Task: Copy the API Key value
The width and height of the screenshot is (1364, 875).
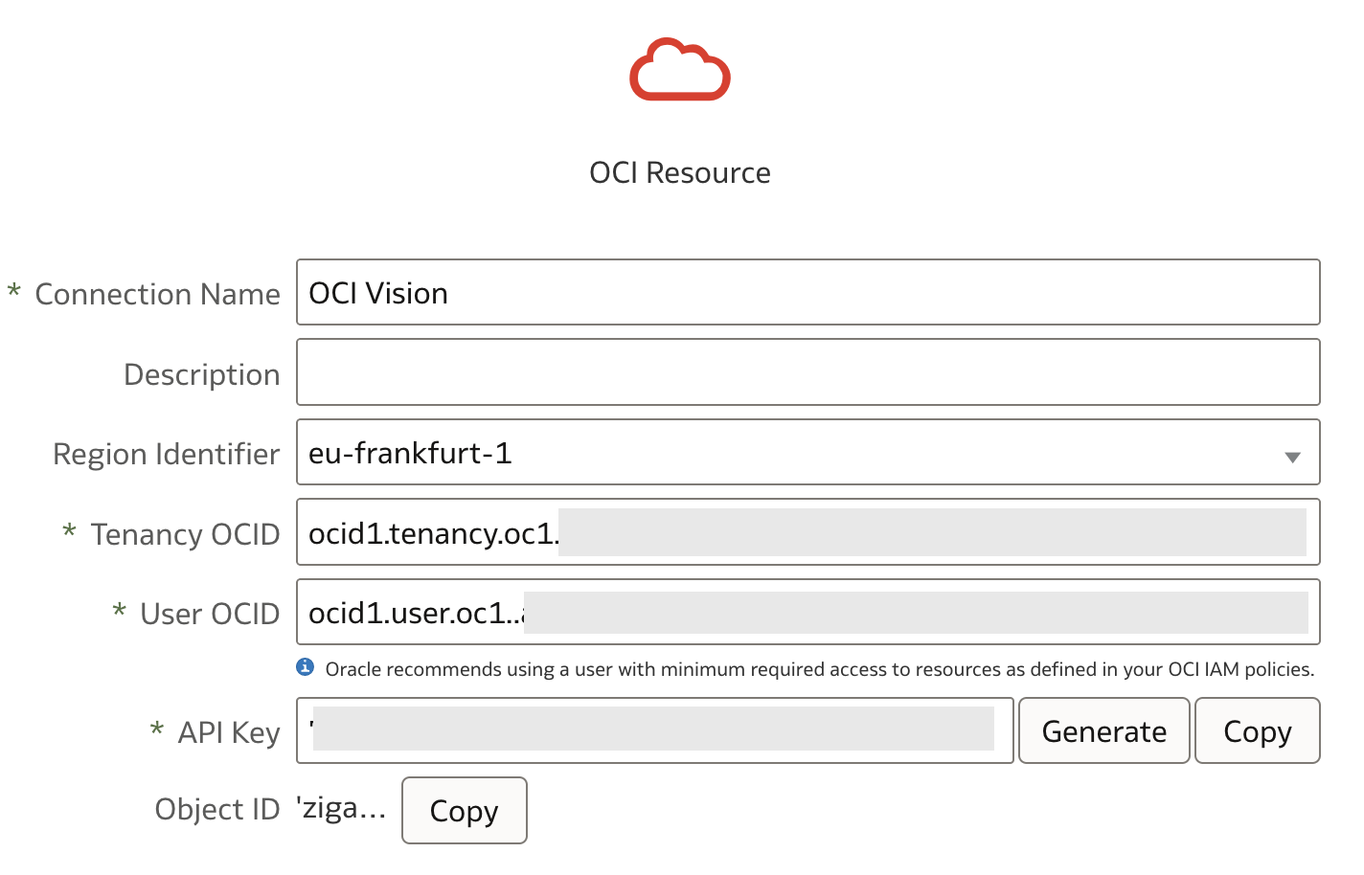Action: click(1258, 730)
